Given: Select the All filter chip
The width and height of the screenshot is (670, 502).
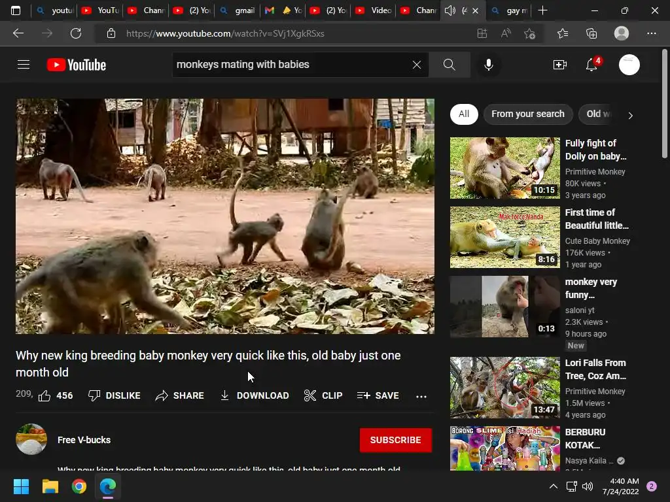Looking at the screenshot, I should 464,114.
